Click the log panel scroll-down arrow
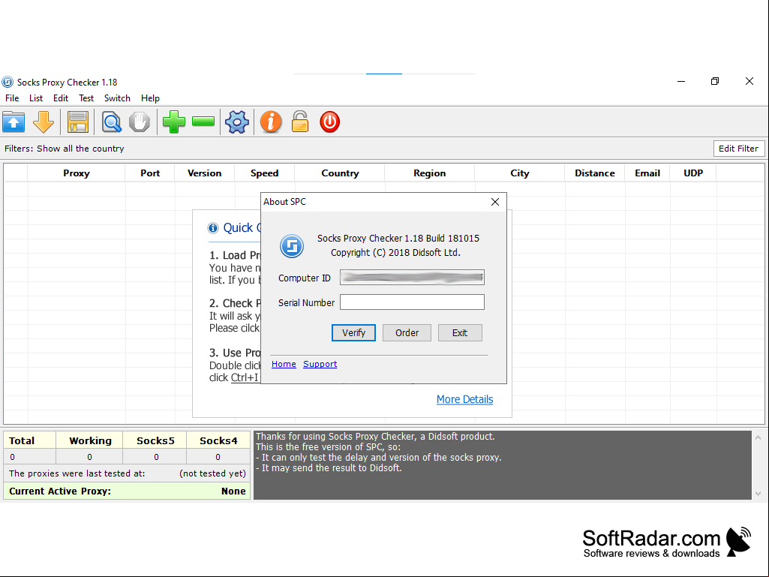769x577 pixels. click(x=758, y=494)
